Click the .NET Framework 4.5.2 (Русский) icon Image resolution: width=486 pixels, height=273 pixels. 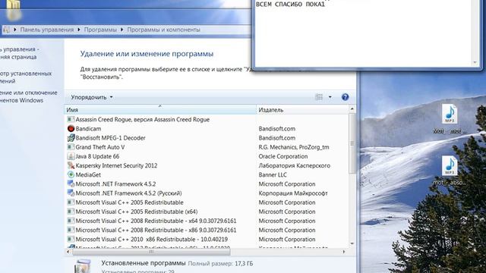coord(71,193)
